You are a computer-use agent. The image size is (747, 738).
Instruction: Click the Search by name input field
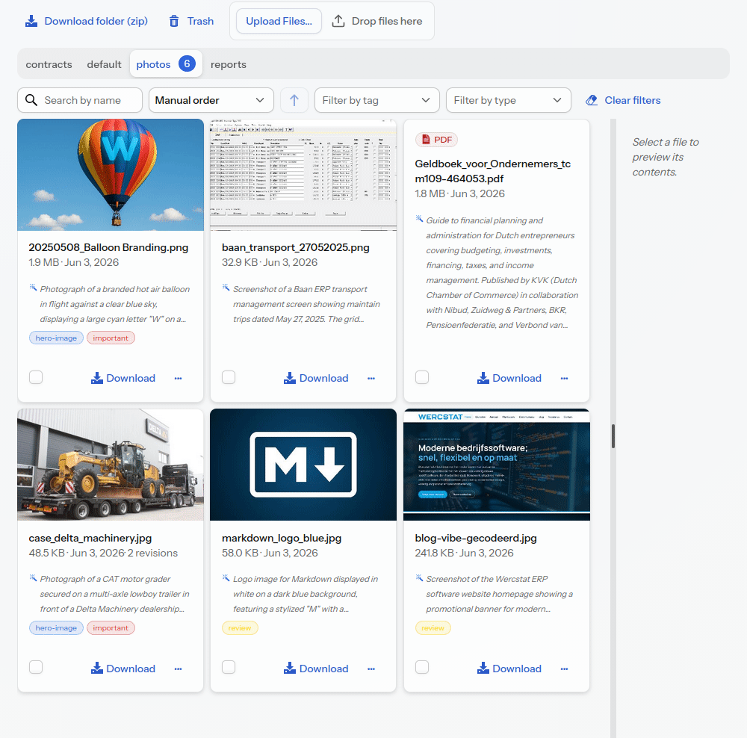tap(80, 100)
